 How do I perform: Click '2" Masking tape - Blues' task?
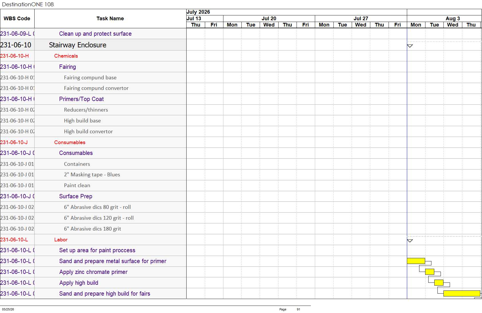click(x=92, y=175)
